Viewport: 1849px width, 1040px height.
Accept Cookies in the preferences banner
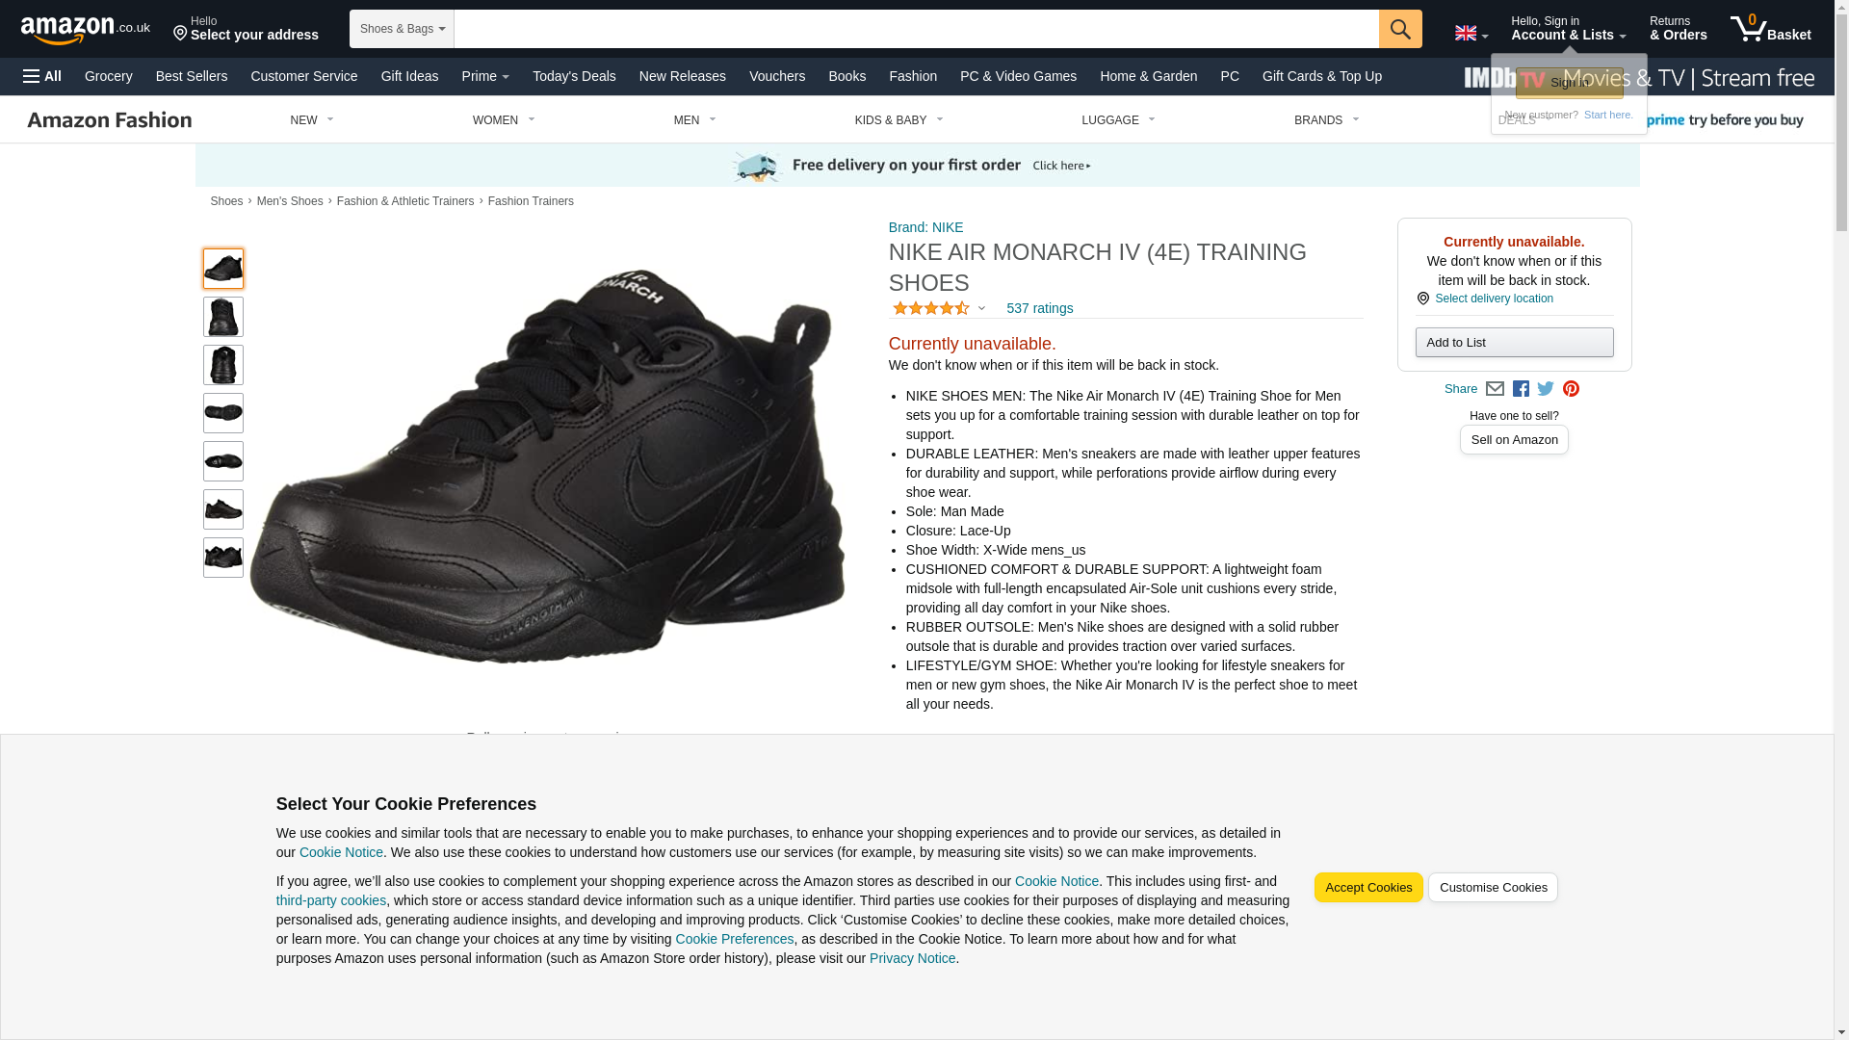1368,888
